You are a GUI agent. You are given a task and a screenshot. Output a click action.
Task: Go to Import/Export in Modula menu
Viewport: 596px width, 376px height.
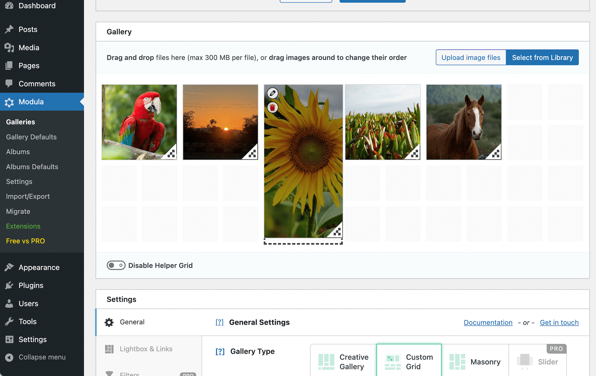tap(28, 196)
